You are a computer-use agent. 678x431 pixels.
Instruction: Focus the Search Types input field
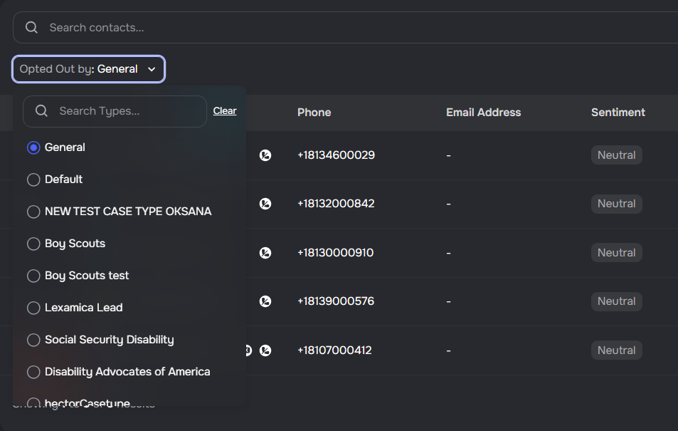(128, 111)
